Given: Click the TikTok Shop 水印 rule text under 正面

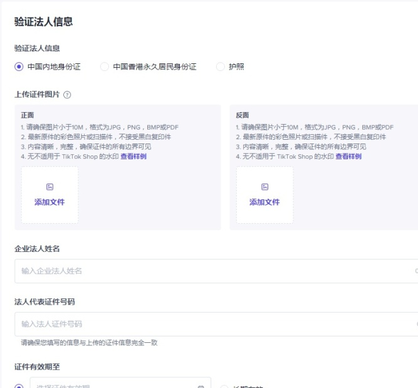Looking at the screenshot, I should (70, 156).
